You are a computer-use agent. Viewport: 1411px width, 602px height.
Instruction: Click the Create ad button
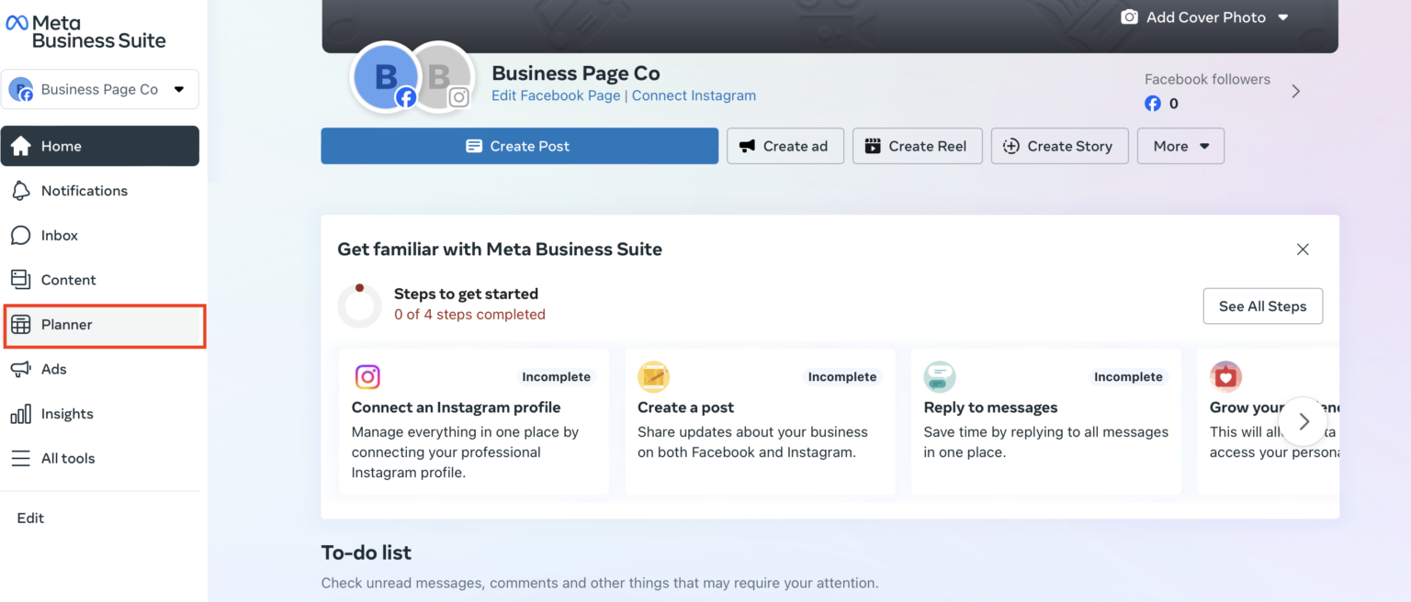[785, 146]
